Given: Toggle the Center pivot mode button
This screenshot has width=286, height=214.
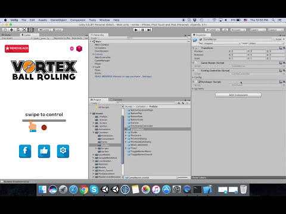Looking at the screenshot, I should click(x=44, y=30).
